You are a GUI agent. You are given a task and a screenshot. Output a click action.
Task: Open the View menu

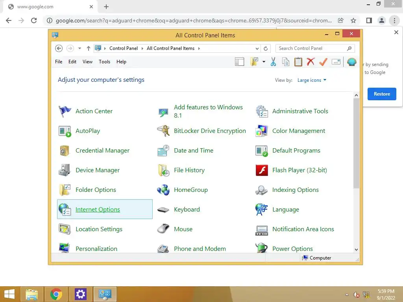(x=87, y=62)
